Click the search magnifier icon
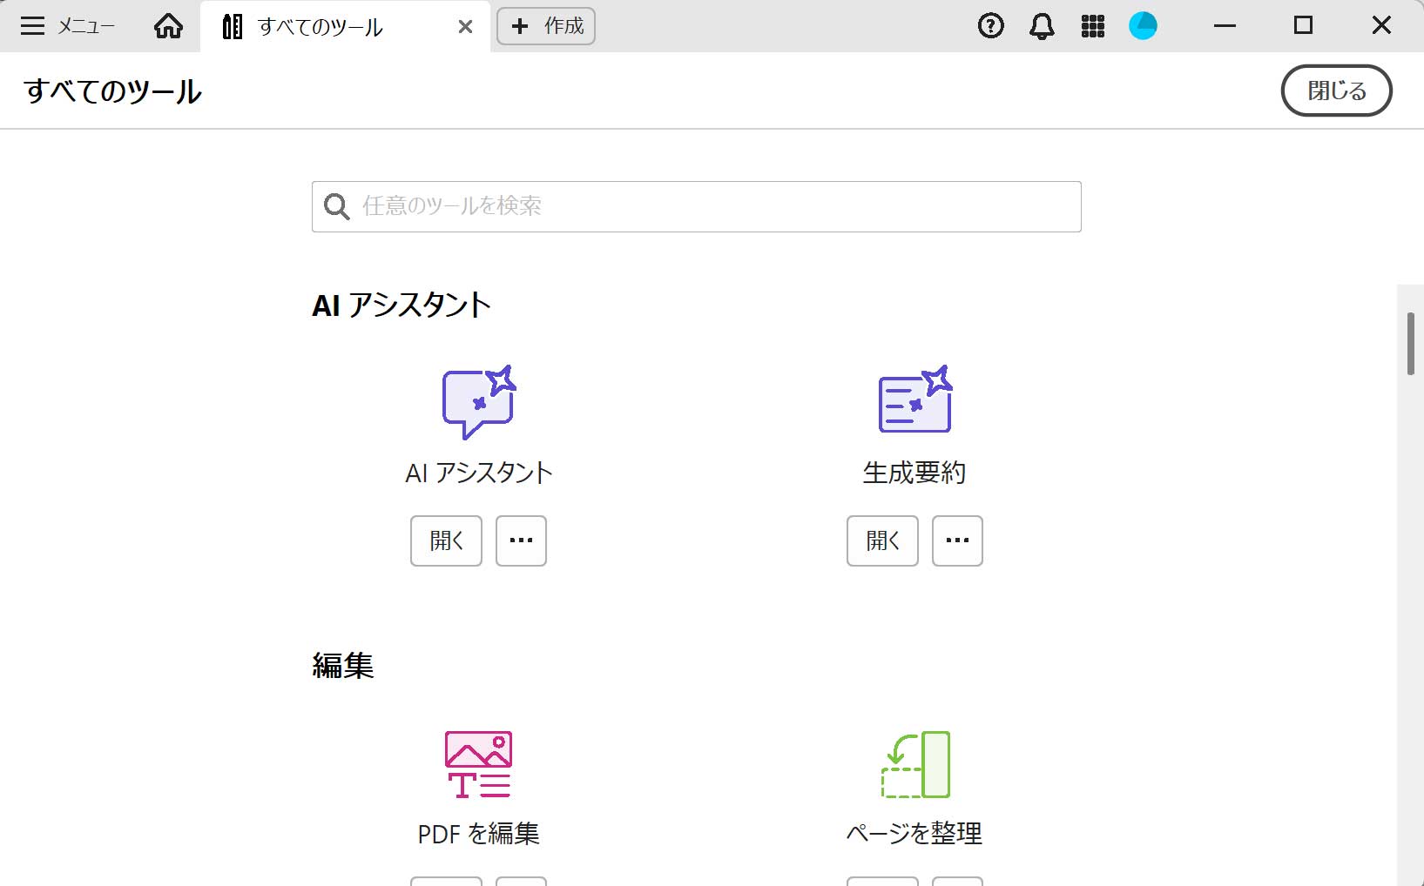 point(336,206)
